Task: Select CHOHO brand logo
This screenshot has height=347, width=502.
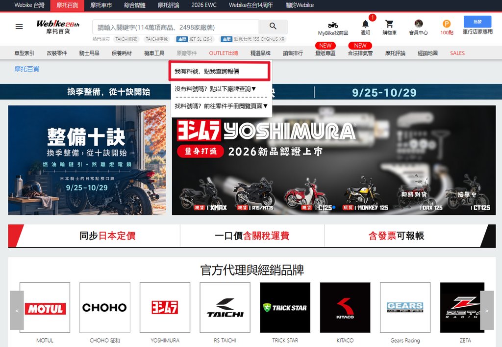Action: click(105, 308)
